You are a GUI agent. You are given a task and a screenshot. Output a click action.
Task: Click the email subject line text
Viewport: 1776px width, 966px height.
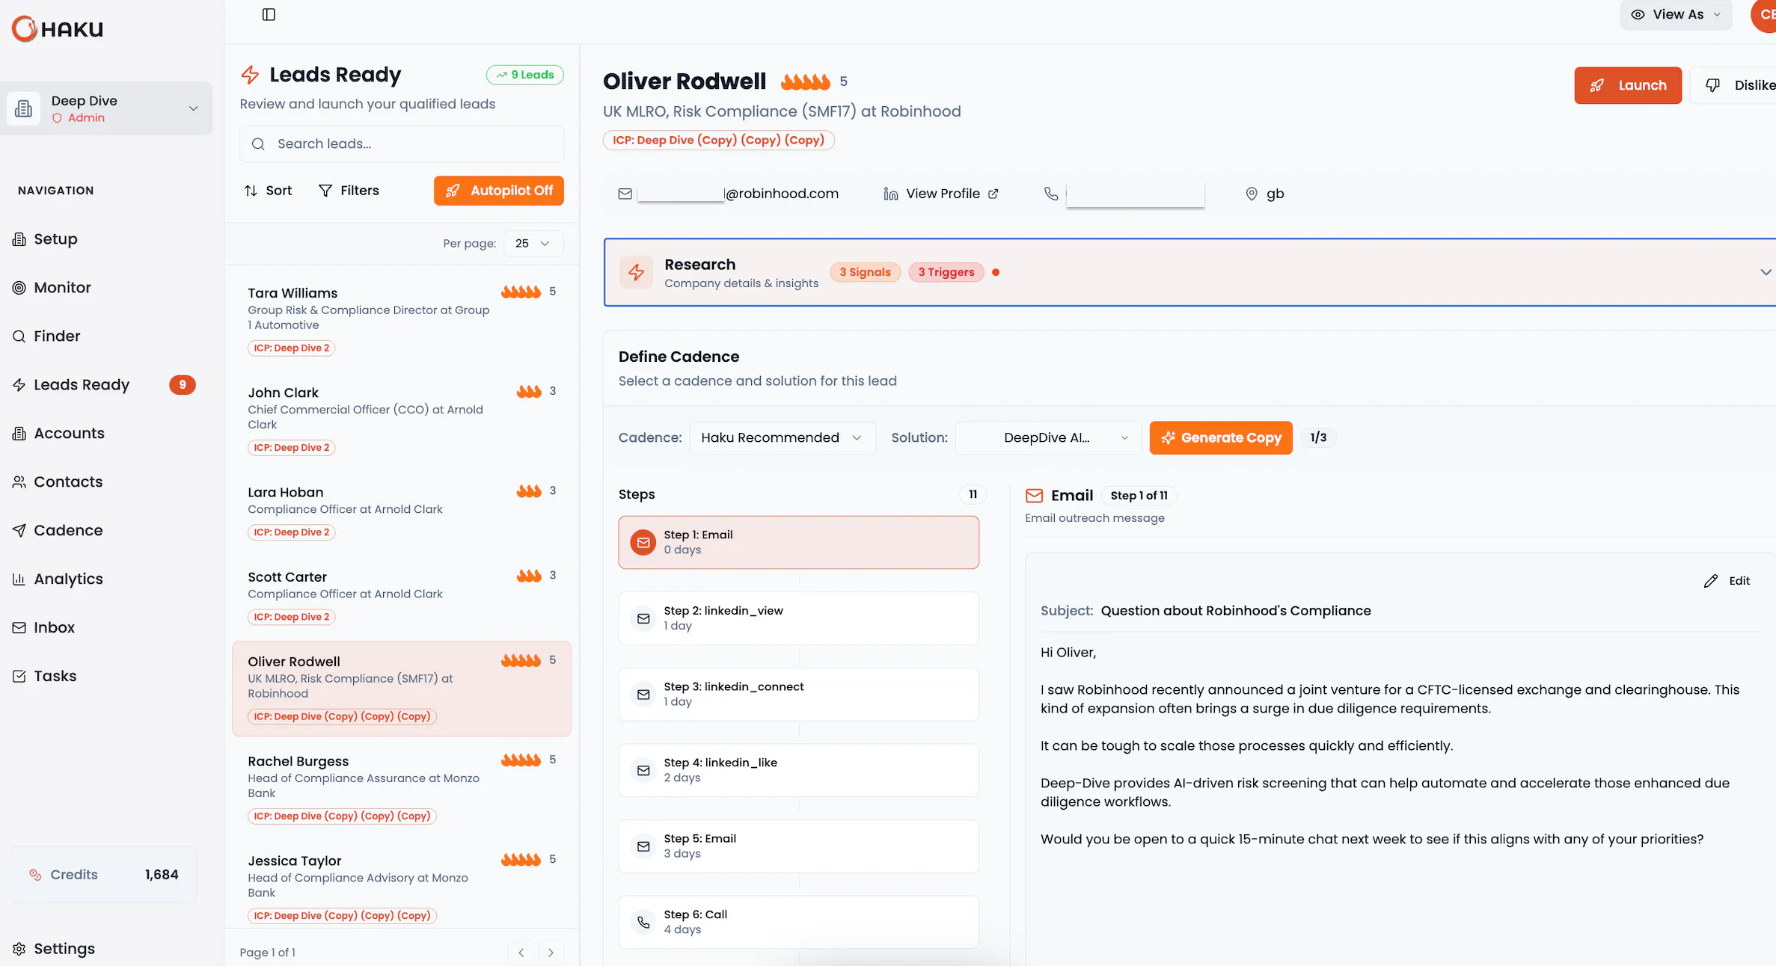point(1235,611)
